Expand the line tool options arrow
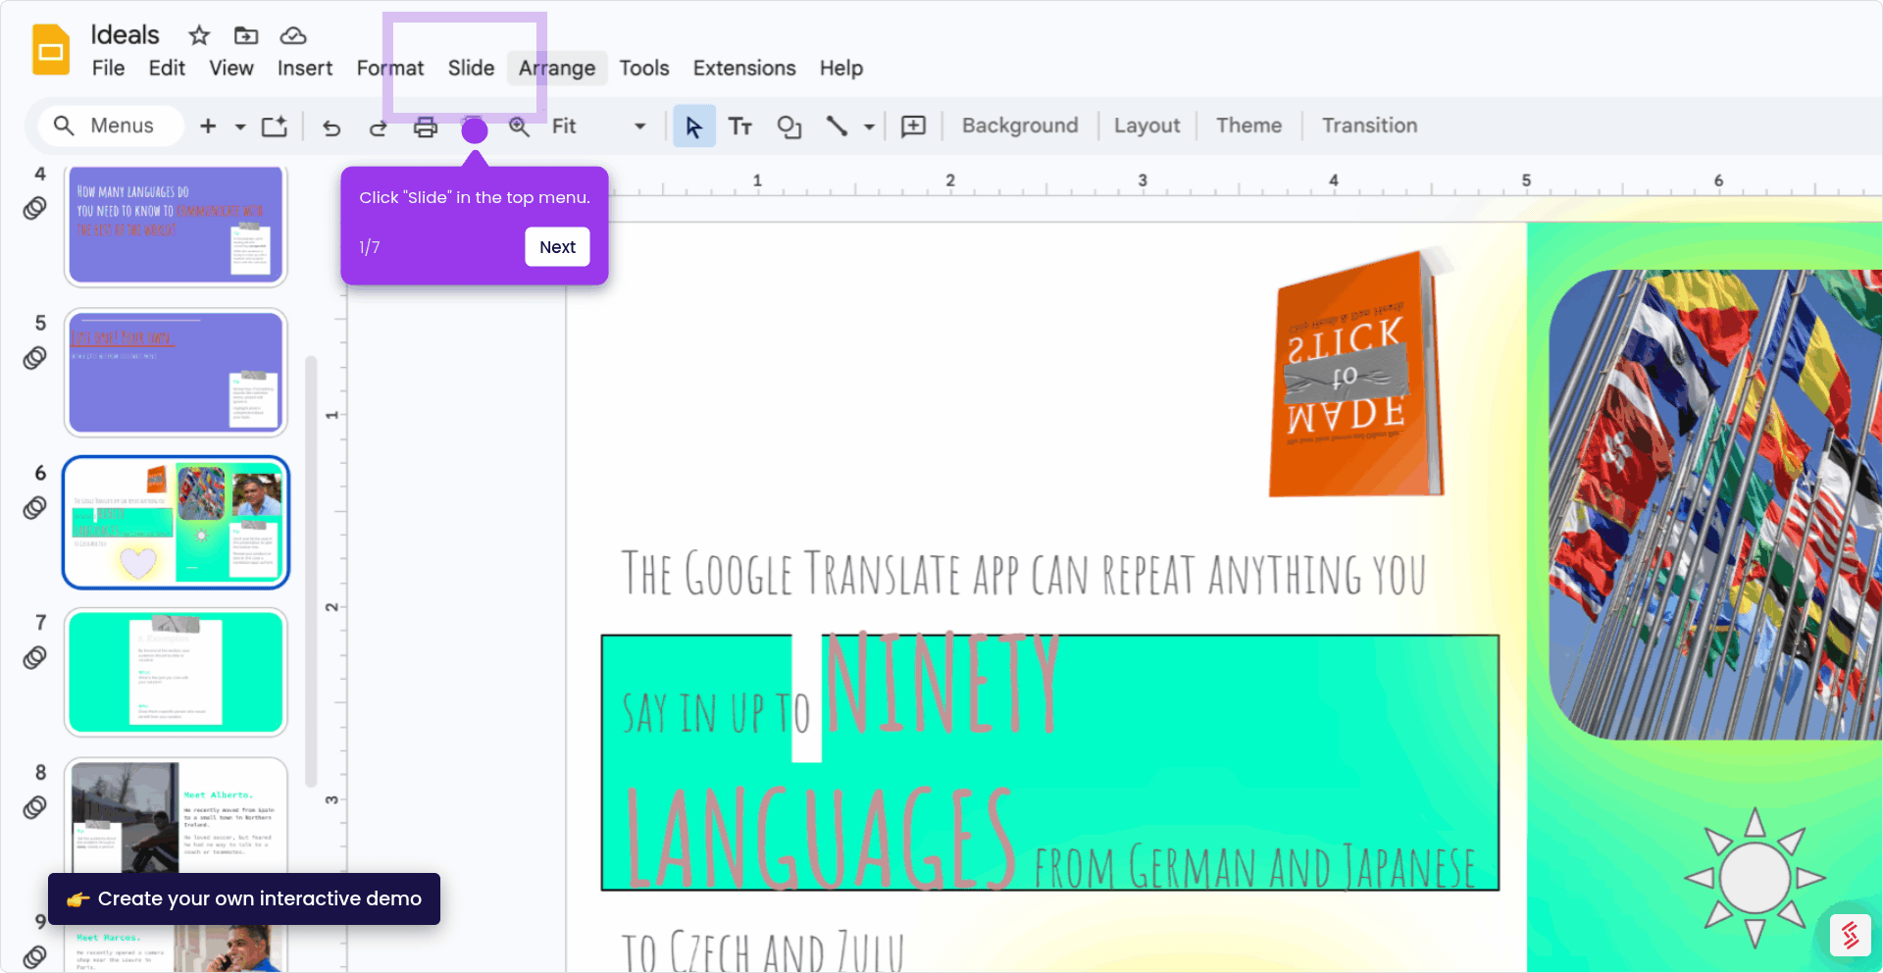Image resolution: width=1883 pixels, height=973 pixels. [869, 127]
